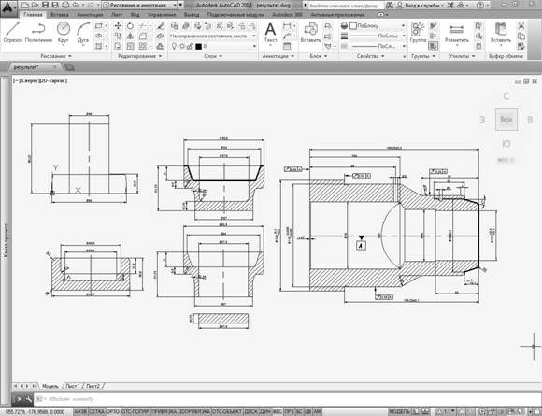
Task: Open the workspace dropdown Рисование и аннотации
Action: [139, 6]
